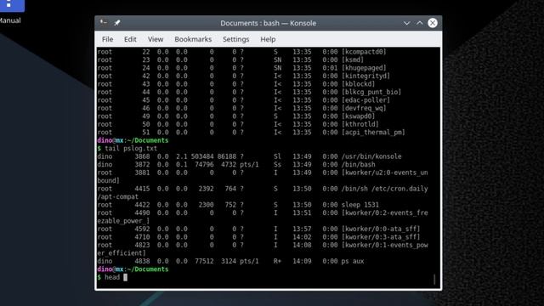Click the '[blkcg_punt_bio]' process entry
Viewport: 544px width, 306px height.
click(x=371, y=92)
